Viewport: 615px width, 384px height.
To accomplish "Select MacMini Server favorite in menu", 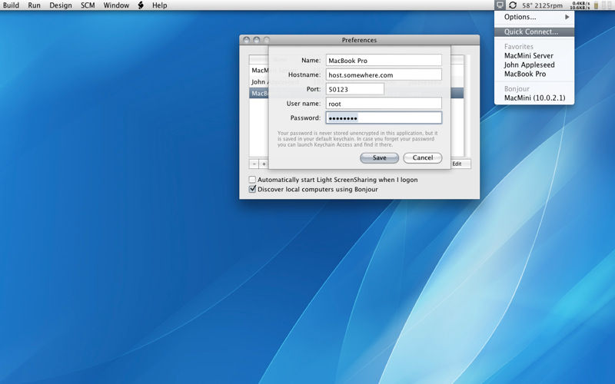I will (534, 55).
